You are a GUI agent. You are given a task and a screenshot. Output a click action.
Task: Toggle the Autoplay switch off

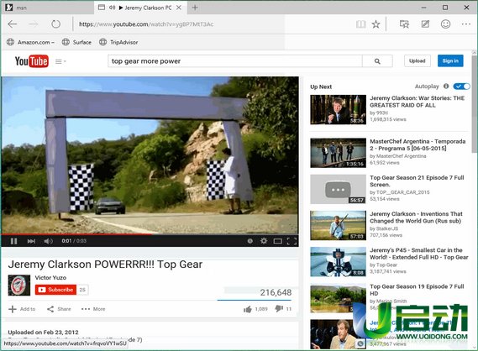[x=461, y=86]
